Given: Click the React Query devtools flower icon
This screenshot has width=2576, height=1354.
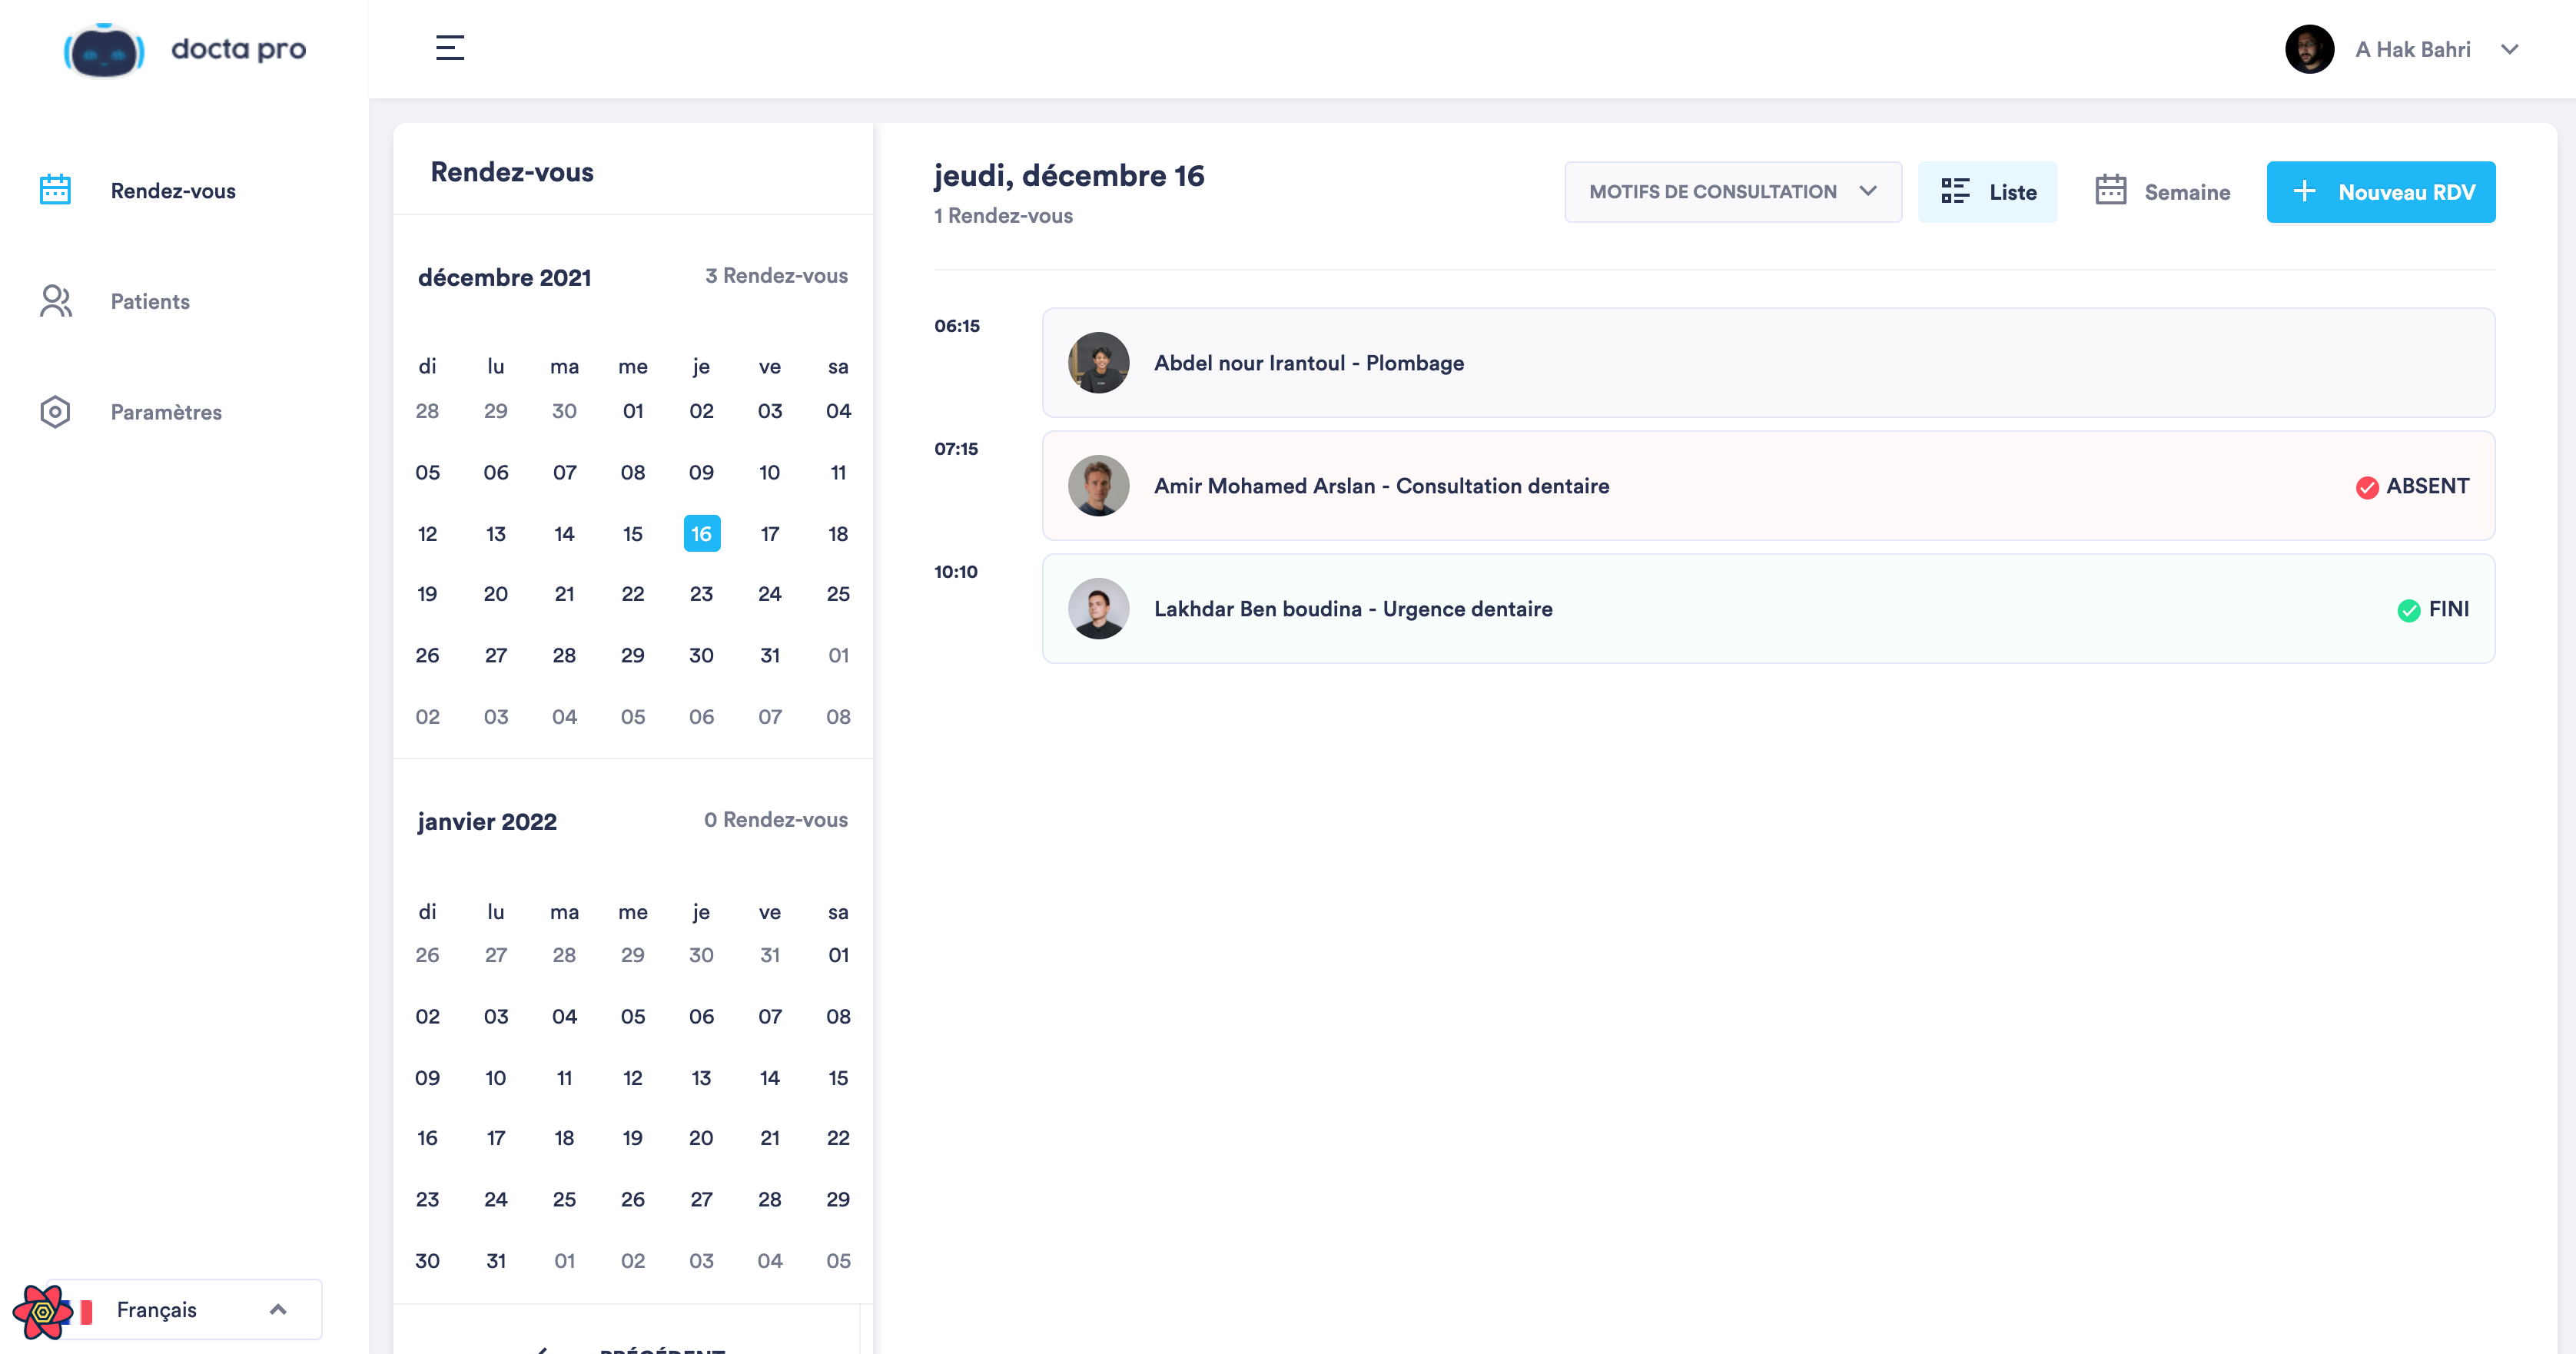Looking at the screenshot, I should [42, 1311].
